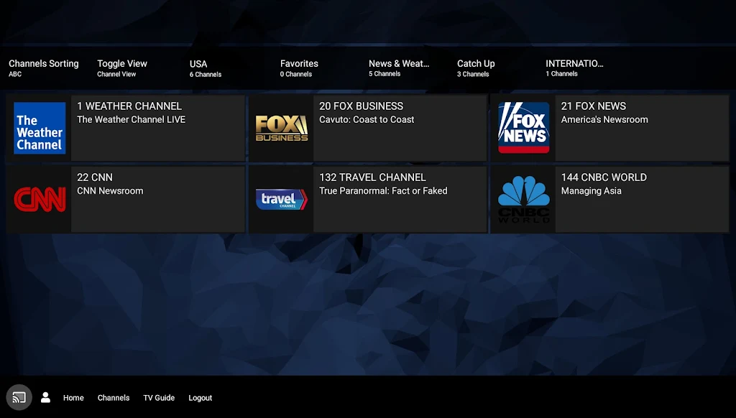
Task: Select 21 FOX NEWS title
Action: pyautogui.click(x=593, y=106)
